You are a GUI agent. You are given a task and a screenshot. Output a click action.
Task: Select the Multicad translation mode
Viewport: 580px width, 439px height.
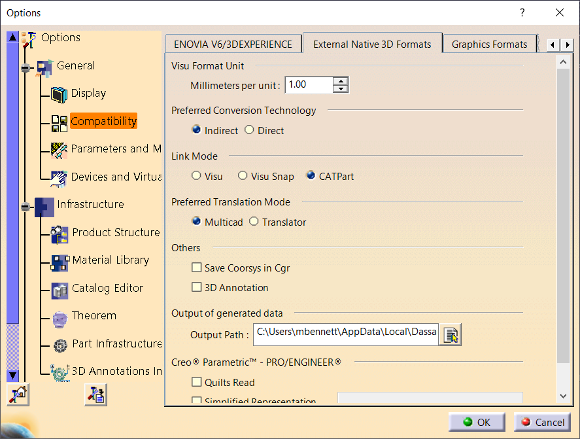tap(196, 221)
